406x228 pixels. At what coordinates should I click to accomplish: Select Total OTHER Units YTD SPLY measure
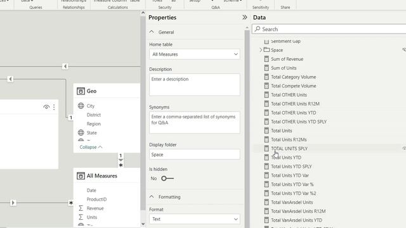pyautogui.click(x=299, y=122)
